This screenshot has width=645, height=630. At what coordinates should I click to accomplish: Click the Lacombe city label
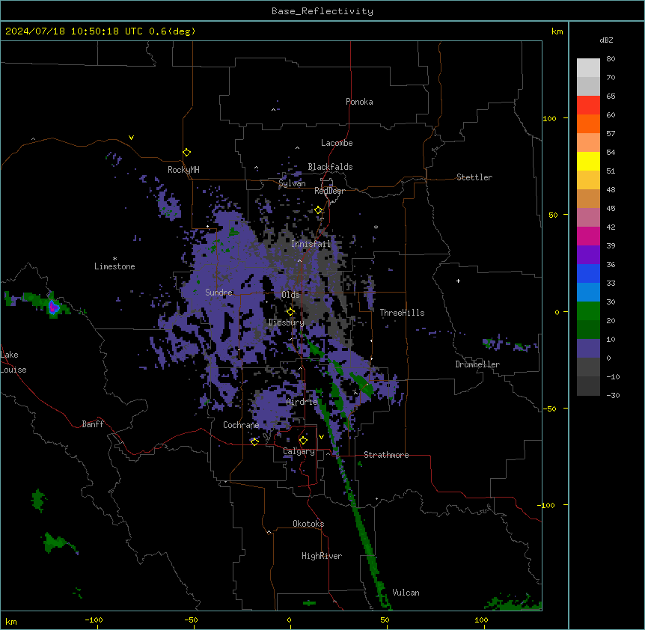(x=337, y=143)
